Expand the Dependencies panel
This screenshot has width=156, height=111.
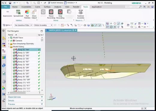(x=25, y=97)
